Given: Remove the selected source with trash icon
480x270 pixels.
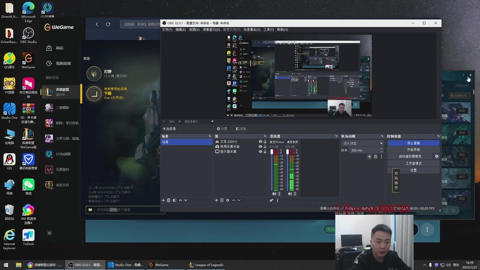Looking at the screenshot, I should click(222, 200).
